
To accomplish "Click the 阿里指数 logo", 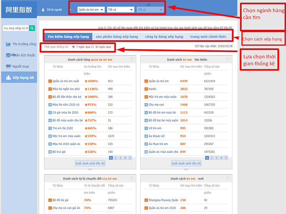I will pos(19,10).
